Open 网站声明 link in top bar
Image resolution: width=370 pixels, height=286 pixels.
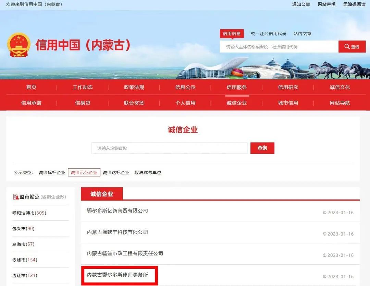pyautogui.click(x=326, y=4)
